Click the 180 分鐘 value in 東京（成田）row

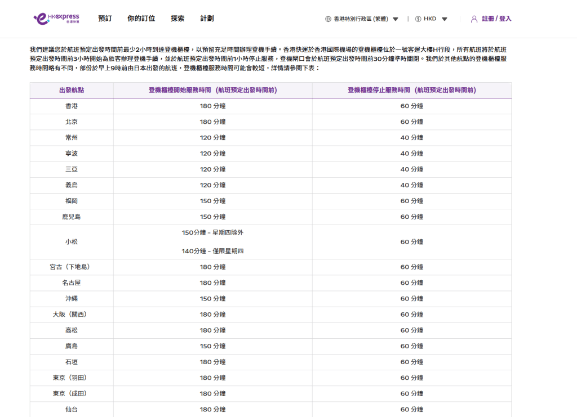(212, 393)
